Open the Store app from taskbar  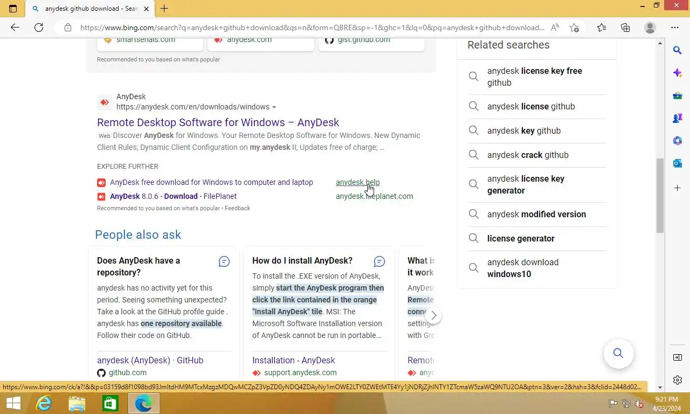point(111,403)
